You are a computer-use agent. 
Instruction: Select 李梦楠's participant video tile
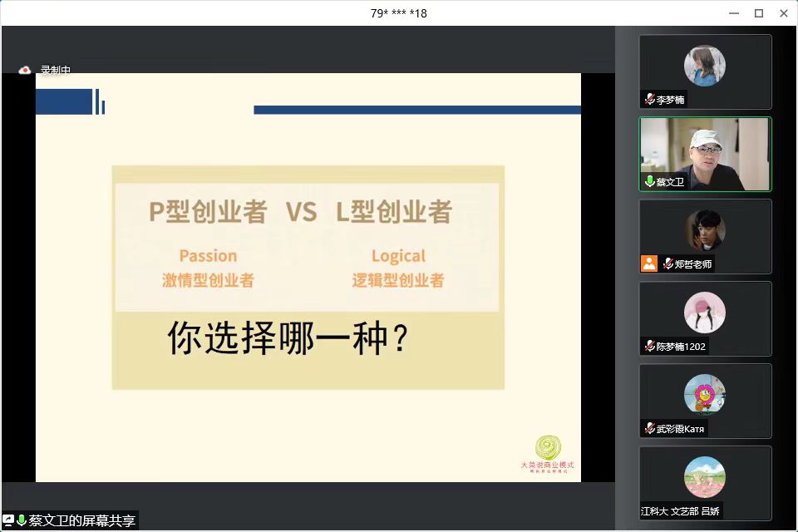tap(705, 71)
